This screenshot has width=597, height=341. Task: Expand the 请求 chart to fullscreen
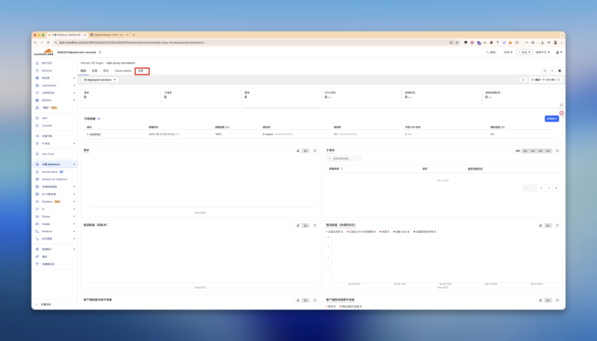315,151
